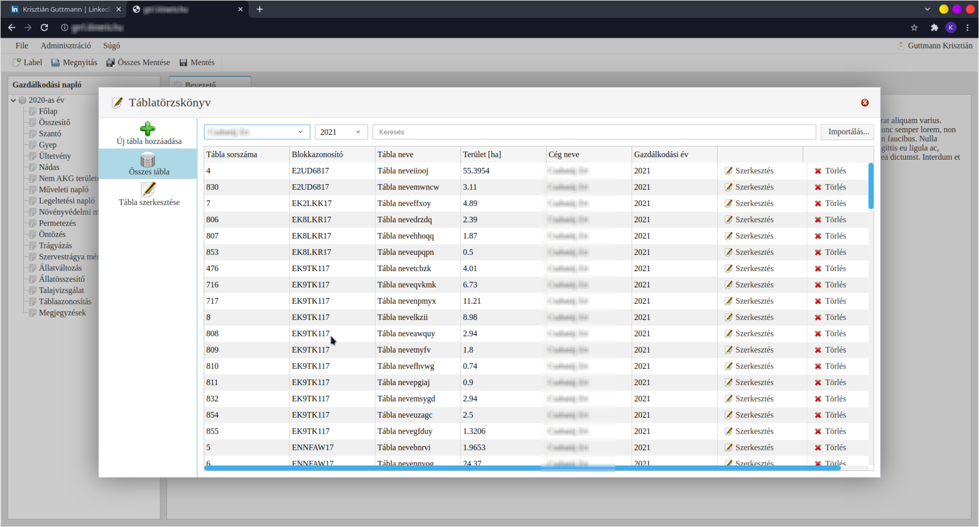This screenshot has height=527, width=979.
Task: Bookmark this page with the star icon
Action: click(x=914, y=28)
